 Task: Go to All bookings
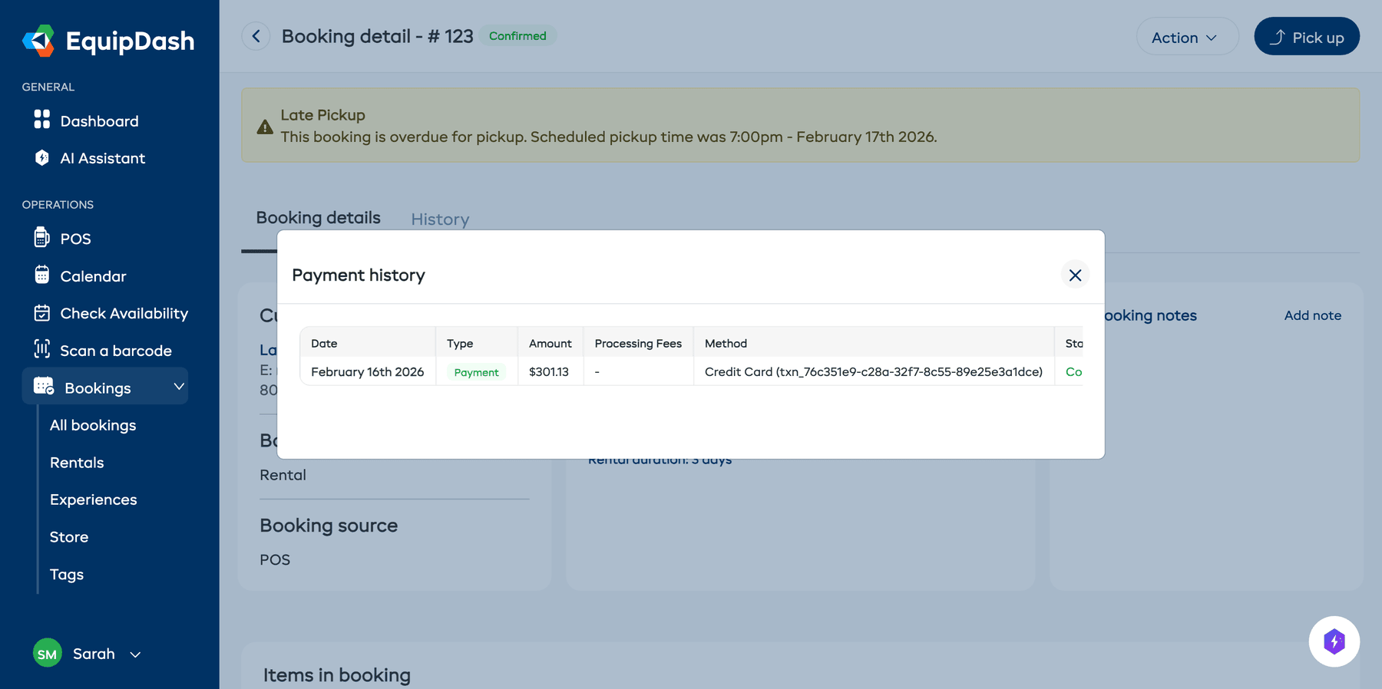click(x=93, y=425)
